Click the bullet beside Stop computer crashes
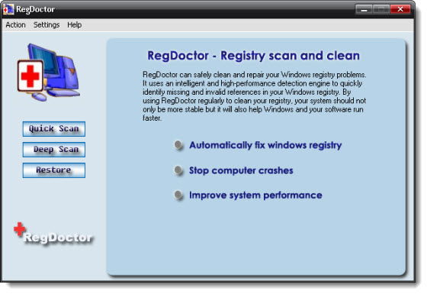This screenshot has width=427, height=294. click(178, 170)
